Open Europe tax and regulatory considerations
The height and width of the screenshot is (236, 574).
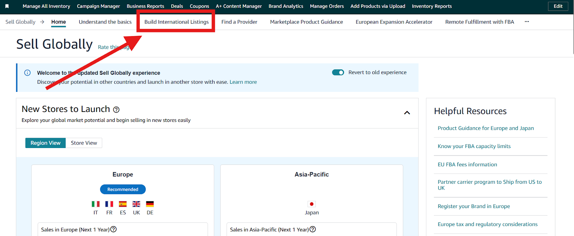(x=488, y=224)
